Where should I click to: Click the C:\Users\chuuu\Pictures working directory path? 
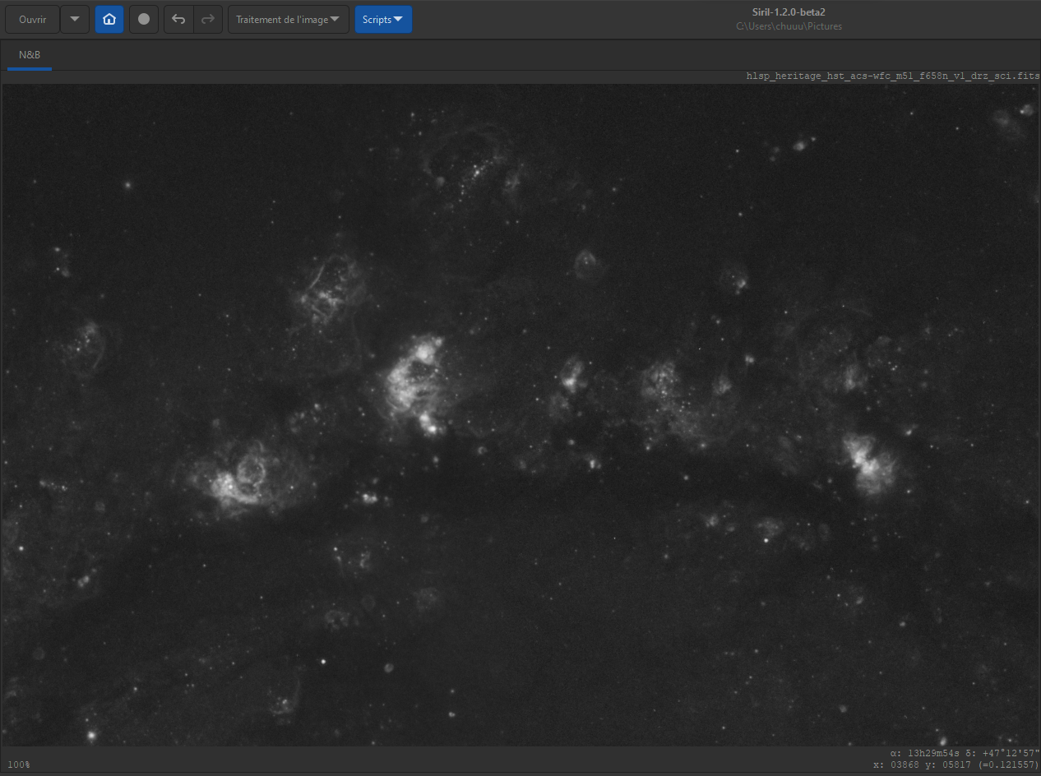789,26
